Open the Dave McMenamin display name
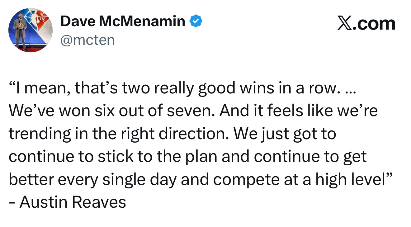 tap(123, 21)
